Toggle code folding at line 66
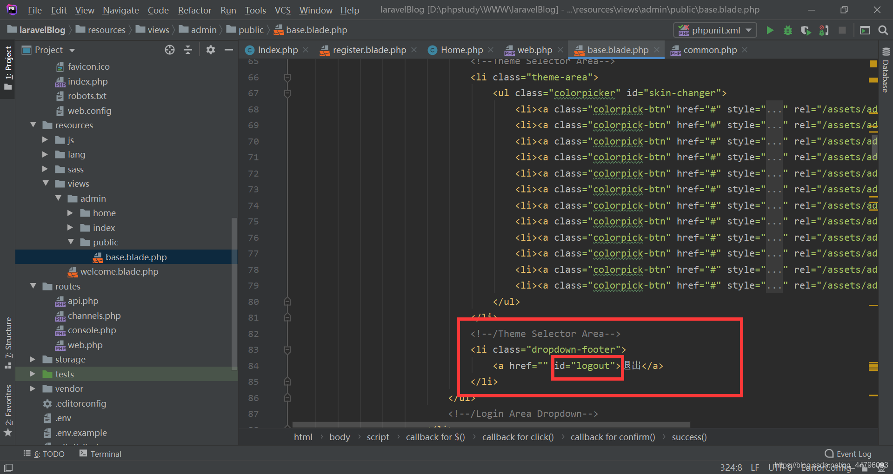The width and height of the screenshot is (893, 474). pyautogui.click(x=287, y=78)
